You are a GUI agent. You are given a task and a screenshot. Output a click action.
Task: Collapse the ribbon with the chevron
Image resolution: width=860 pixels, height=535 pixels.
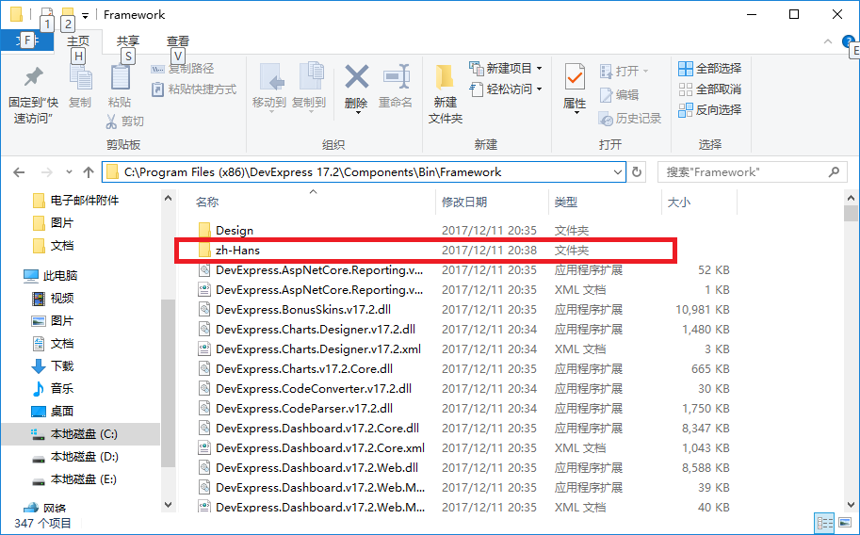pyautogui.click(x=828, y=41)
